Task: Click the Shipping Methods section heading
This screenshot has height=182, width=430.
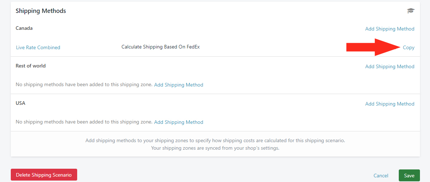Action: [x=41, y=11]
